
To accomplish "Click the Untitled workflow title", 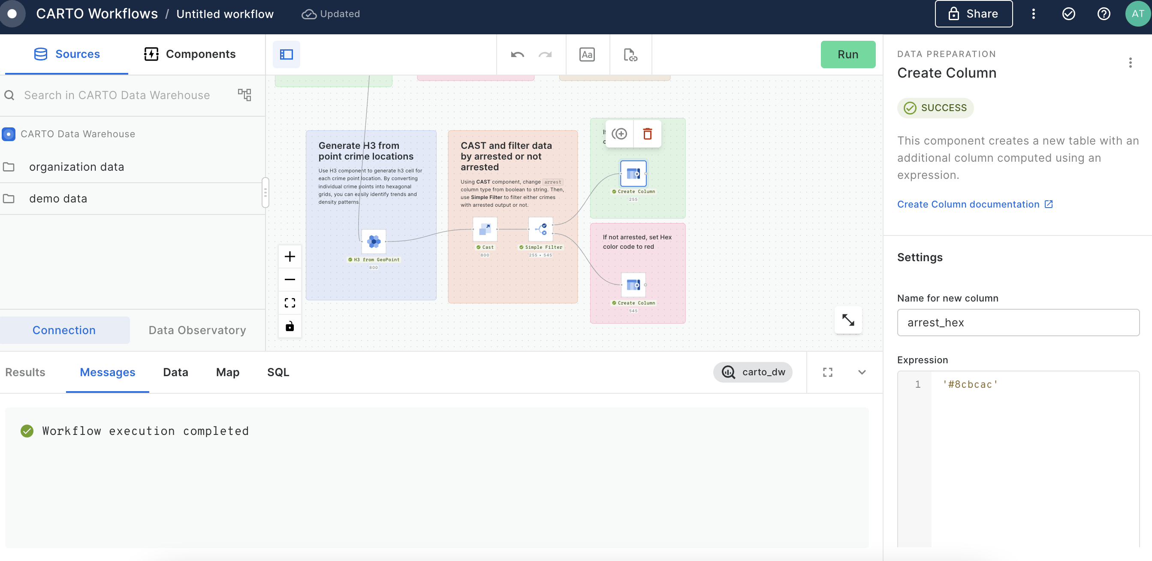I will coord(225,14).
